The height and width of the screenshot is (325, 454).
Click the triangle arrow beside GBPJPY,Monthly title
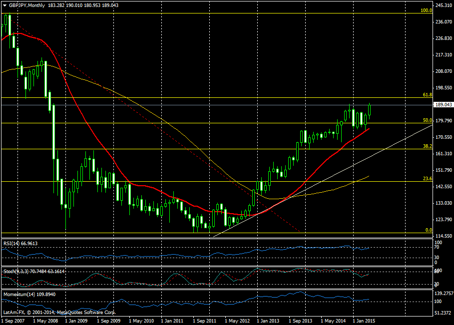point(4,5)
